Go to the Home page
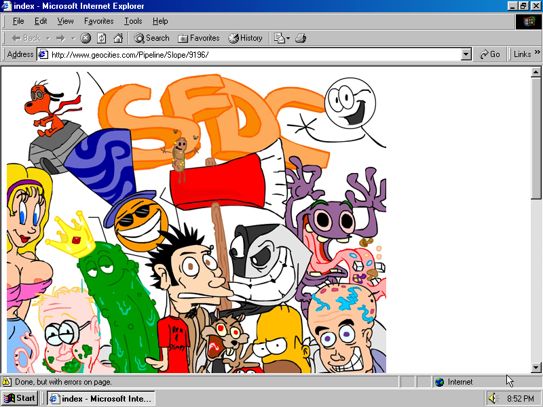Screen dimensions: 543x407 pyautogui.click(x=118, y=38)
